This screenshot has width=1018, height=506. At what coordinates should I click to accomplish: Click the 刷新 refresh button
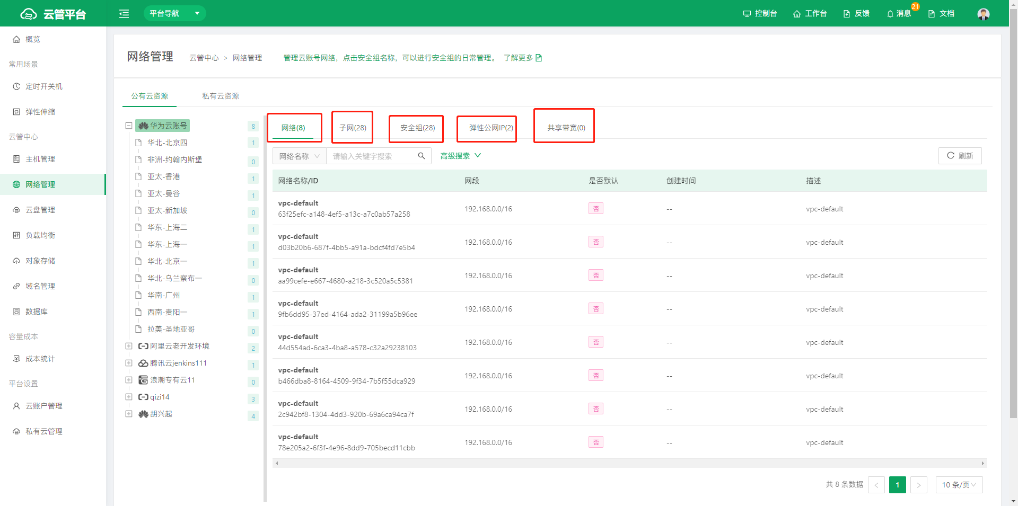[960, 156]
